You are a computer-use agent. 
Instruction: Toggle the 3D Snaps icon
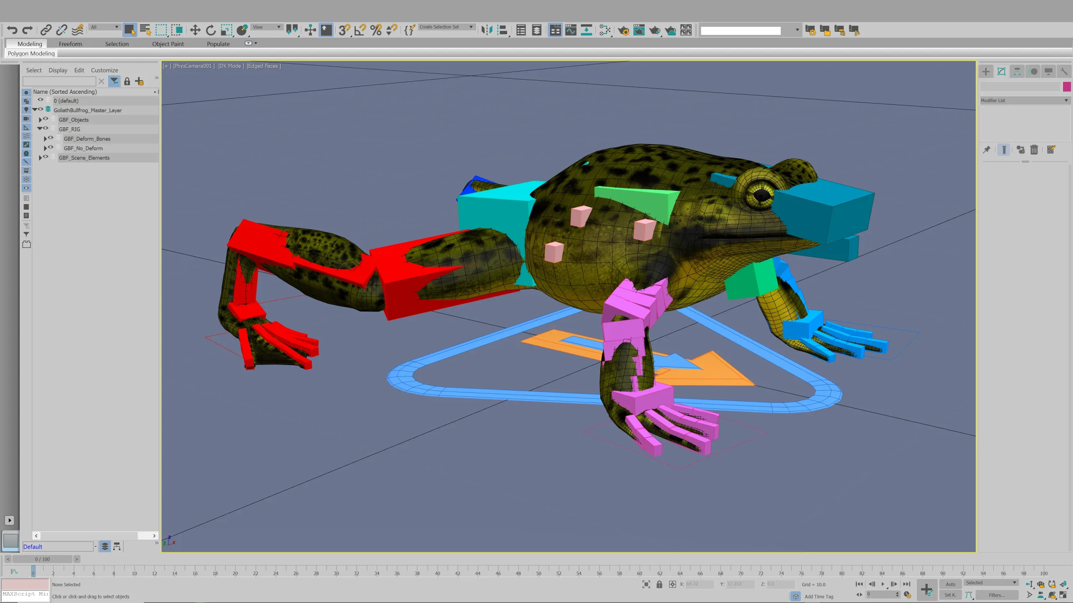(345, 30)
